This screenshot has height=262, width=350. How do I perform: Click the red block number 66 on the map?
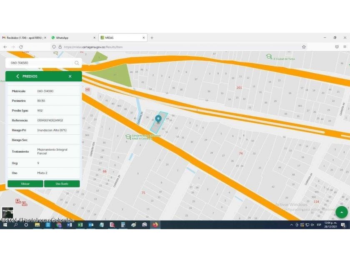pos(105,171)
